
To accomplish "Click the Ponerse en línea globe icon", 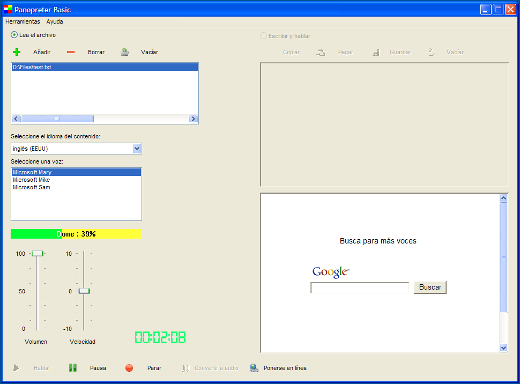I will click(254, 368).
